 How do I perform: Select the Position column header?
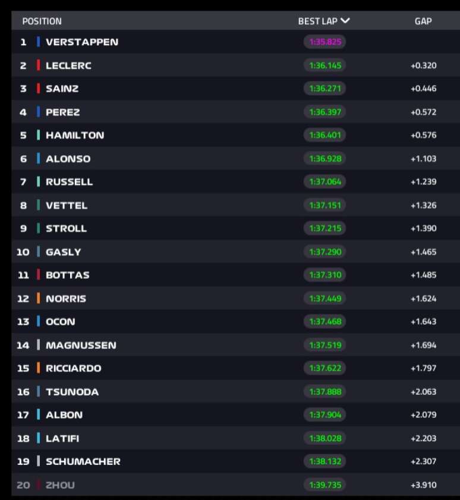click(x=42, y=21)
